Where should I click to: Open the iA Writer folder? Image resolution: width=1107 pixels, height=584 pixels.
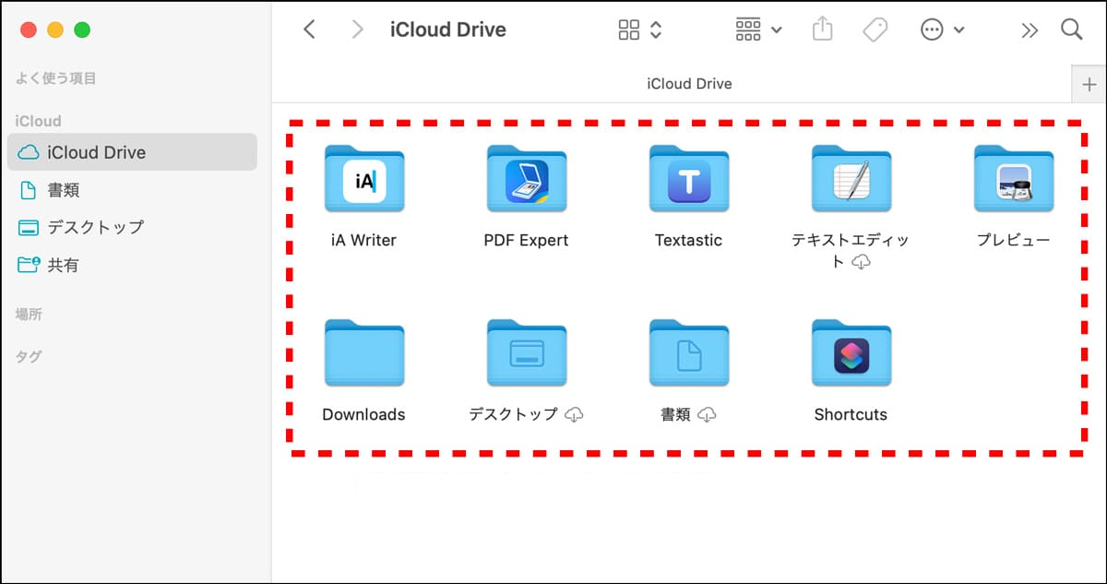coord(363,180)
